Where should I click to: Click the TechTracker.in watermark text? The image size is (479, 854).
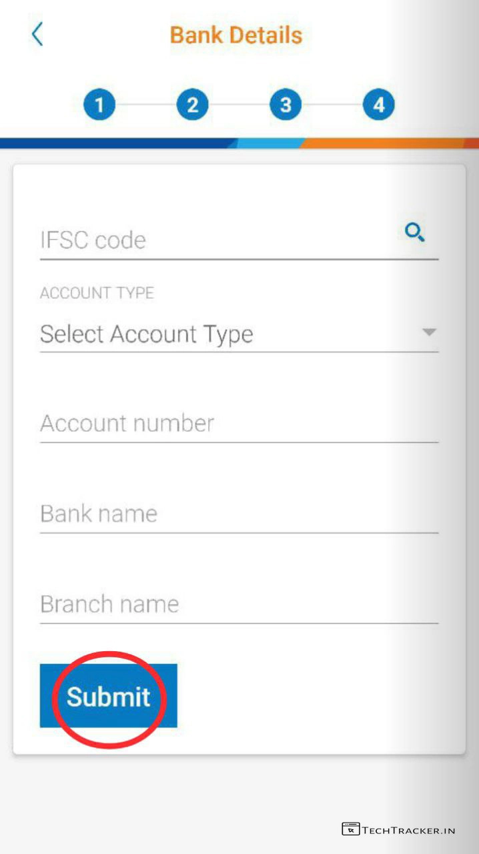click(408, 830)
